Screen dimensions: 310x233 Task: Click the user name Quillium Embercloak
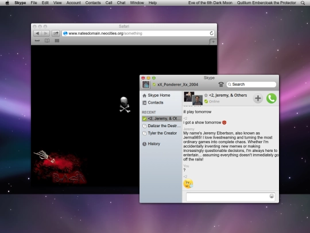(266, 3)
